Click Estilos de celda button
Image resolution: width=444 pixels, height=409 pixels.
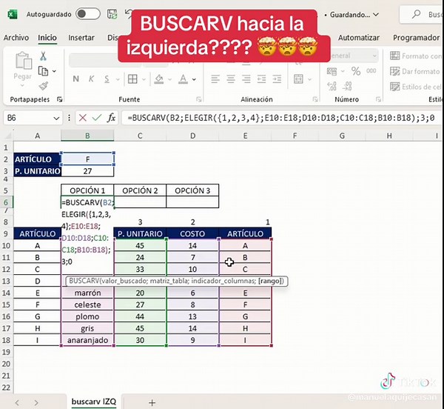[x=415, y=87]
